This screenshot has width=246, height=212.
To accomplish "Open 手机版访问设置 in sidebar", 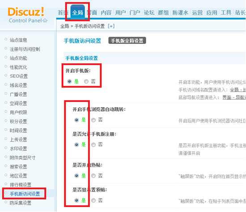I will point(25,194).
